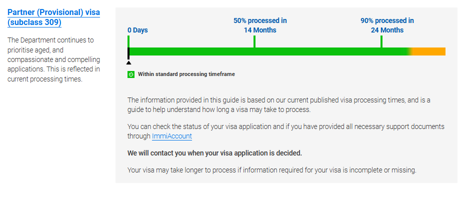Screen dimensions: 462x201
Task: Click the green bar just after the 90% marker
Action: point(395,51)
